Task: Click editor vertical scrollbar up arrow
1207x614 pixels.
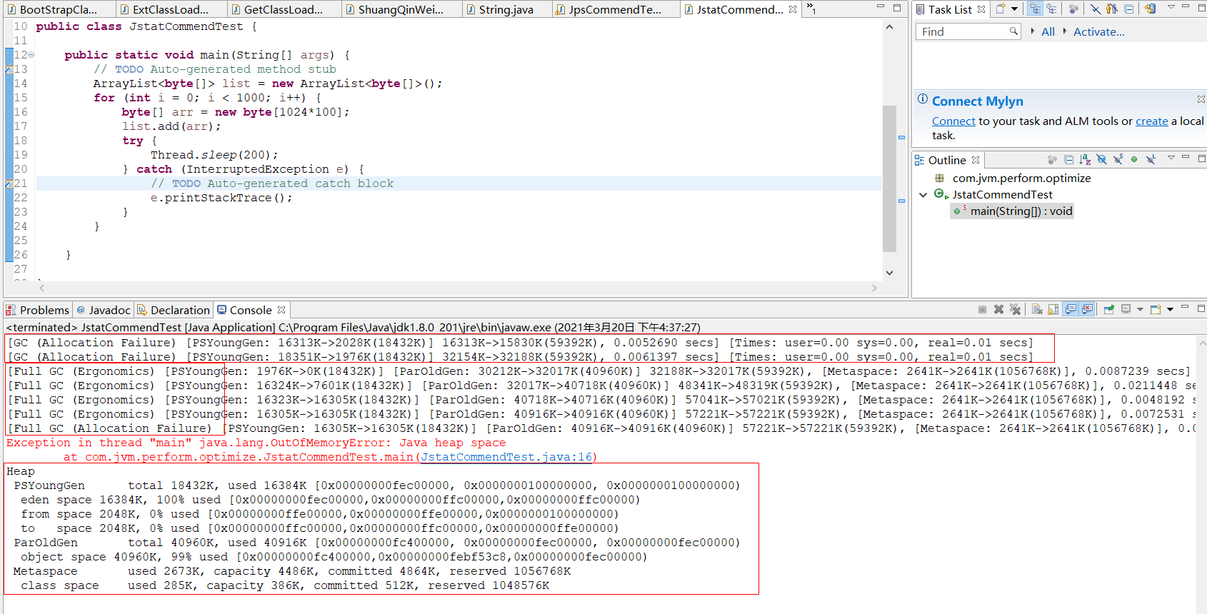Action: click(889, 27)
